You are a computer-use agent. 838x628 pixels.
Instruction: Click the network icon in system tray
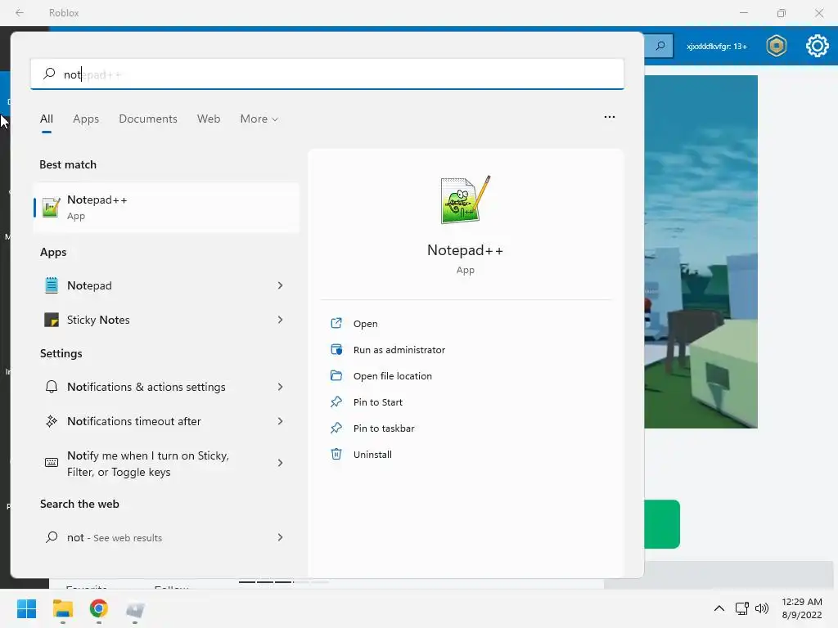[741, 608]
